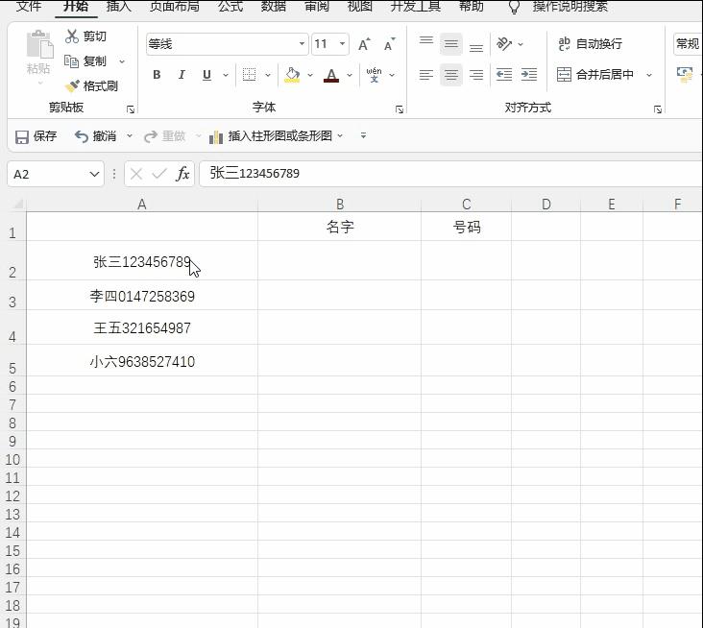703x628 pixels.
Task: Increase font size with the large A
Action: point(364,44)
